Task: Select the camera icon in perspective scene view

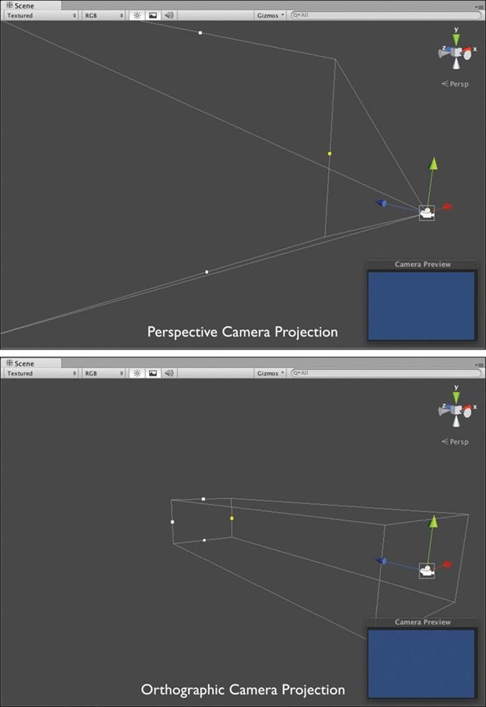Action: tap(427, 213)
